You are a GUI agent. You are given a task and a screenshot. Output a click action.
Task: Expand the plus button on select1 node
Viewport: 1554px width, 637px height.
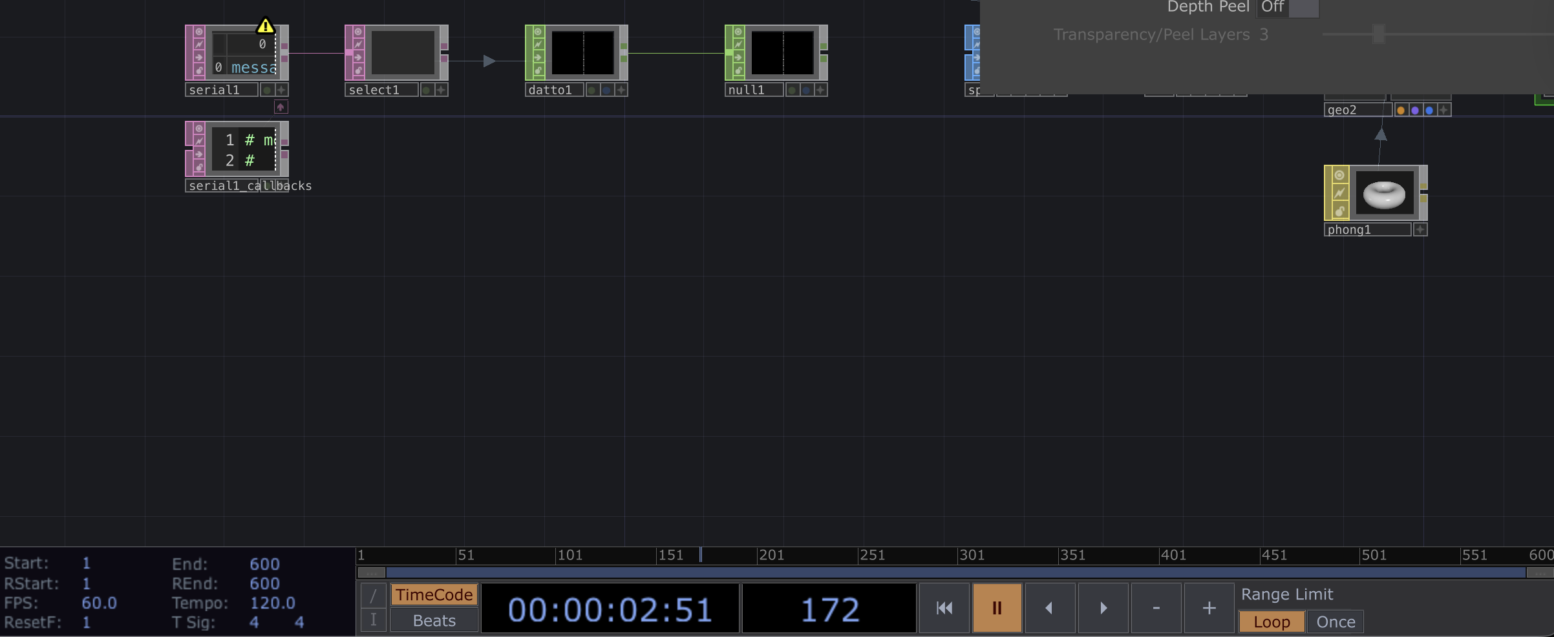point(441,90)
